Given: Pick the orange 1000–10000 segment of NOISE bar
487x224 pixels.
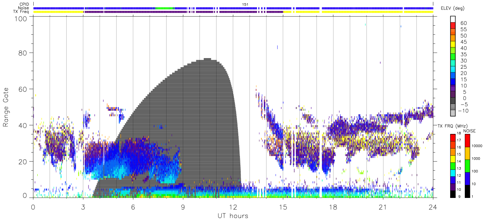Looking at the screenshot, I should [x=467, y=153].
